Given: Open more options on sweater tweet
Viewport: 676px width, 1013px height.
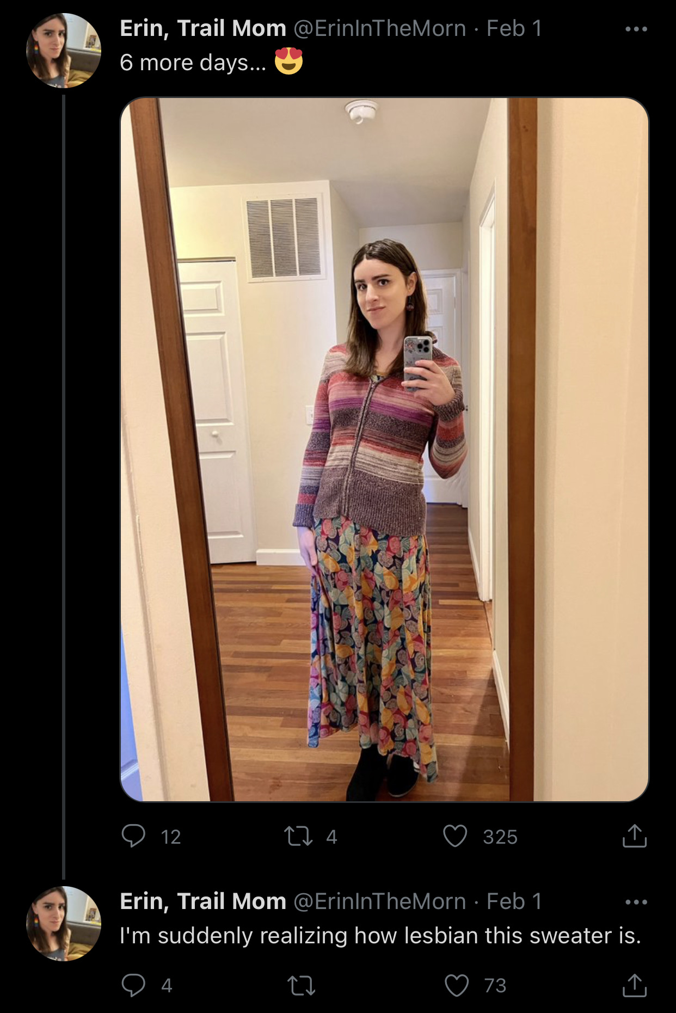Looking at the screenshot, I should 636,902.
